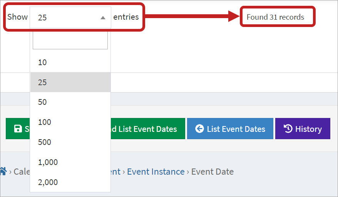Click the dropdown search input field
Viewport: 338px width, 197px height.
point(70,40)
